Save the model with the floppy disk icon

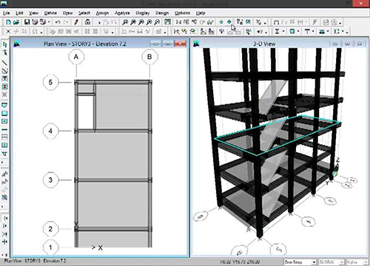tap(27, 22)
